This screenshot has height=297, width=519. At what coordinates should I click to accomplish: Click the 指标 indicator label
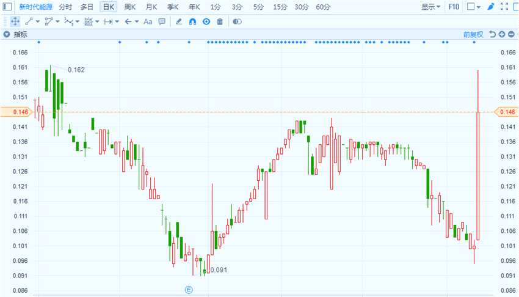[x=20, y=34]
